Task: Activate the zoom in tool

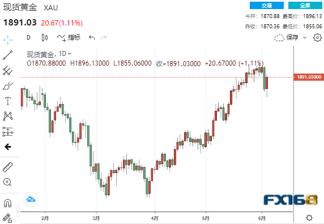Action: tap(7, 182)
